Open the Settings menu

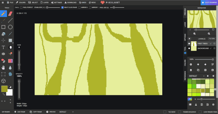56,2
